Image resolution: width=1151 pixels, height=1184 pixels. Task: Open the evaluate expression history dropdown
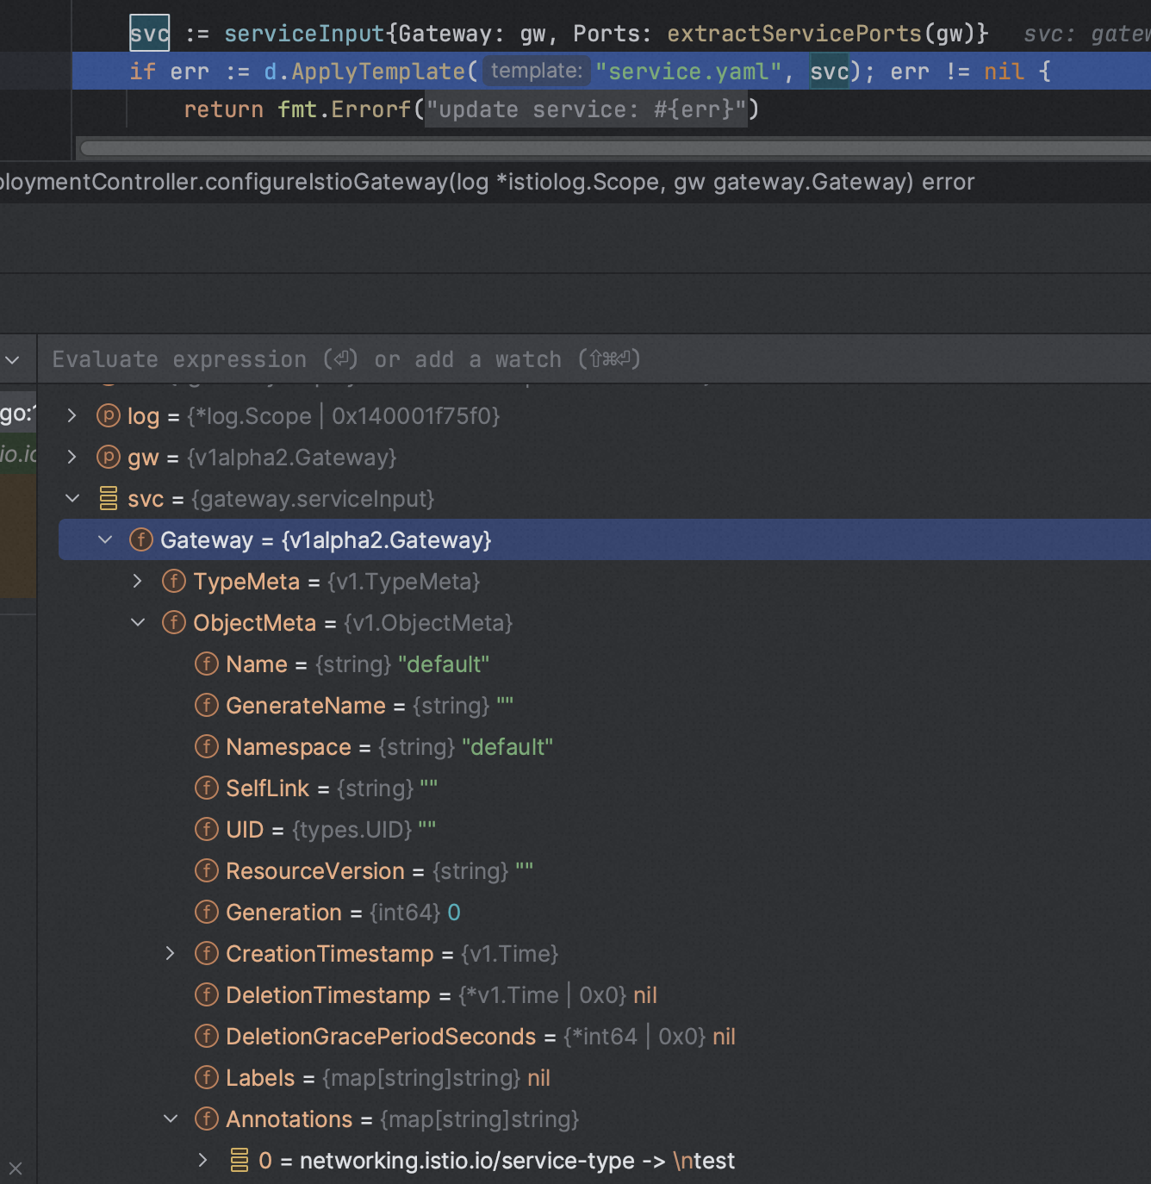click(x=12, y=359)
